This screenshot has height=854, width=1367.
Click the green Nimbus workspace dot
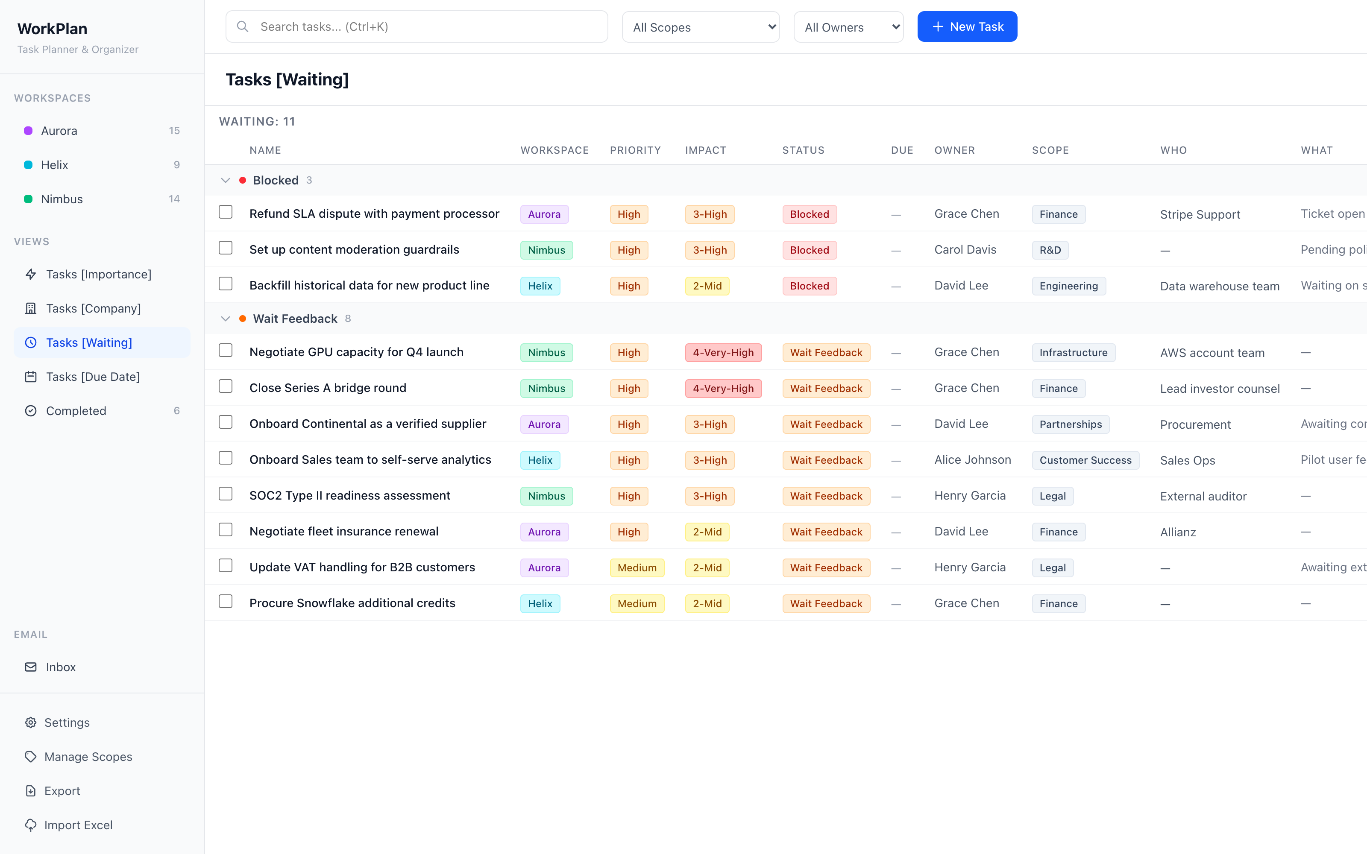(x=28, y=199)
